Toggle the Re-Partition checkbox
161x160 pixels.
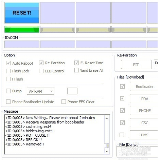(x=41, y=63)
